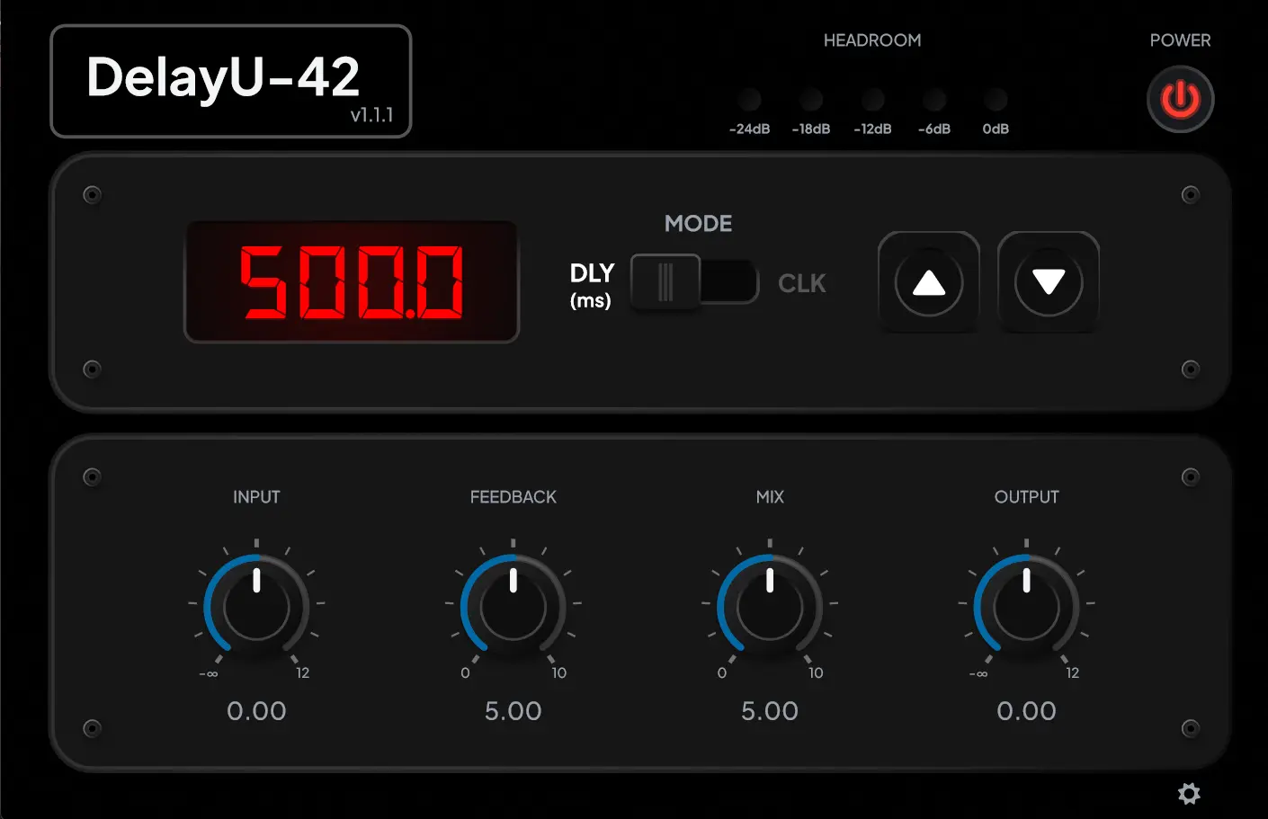Click the -18dB headroom LED
The width and height of the screenshot is (1268, 819).
811,99
